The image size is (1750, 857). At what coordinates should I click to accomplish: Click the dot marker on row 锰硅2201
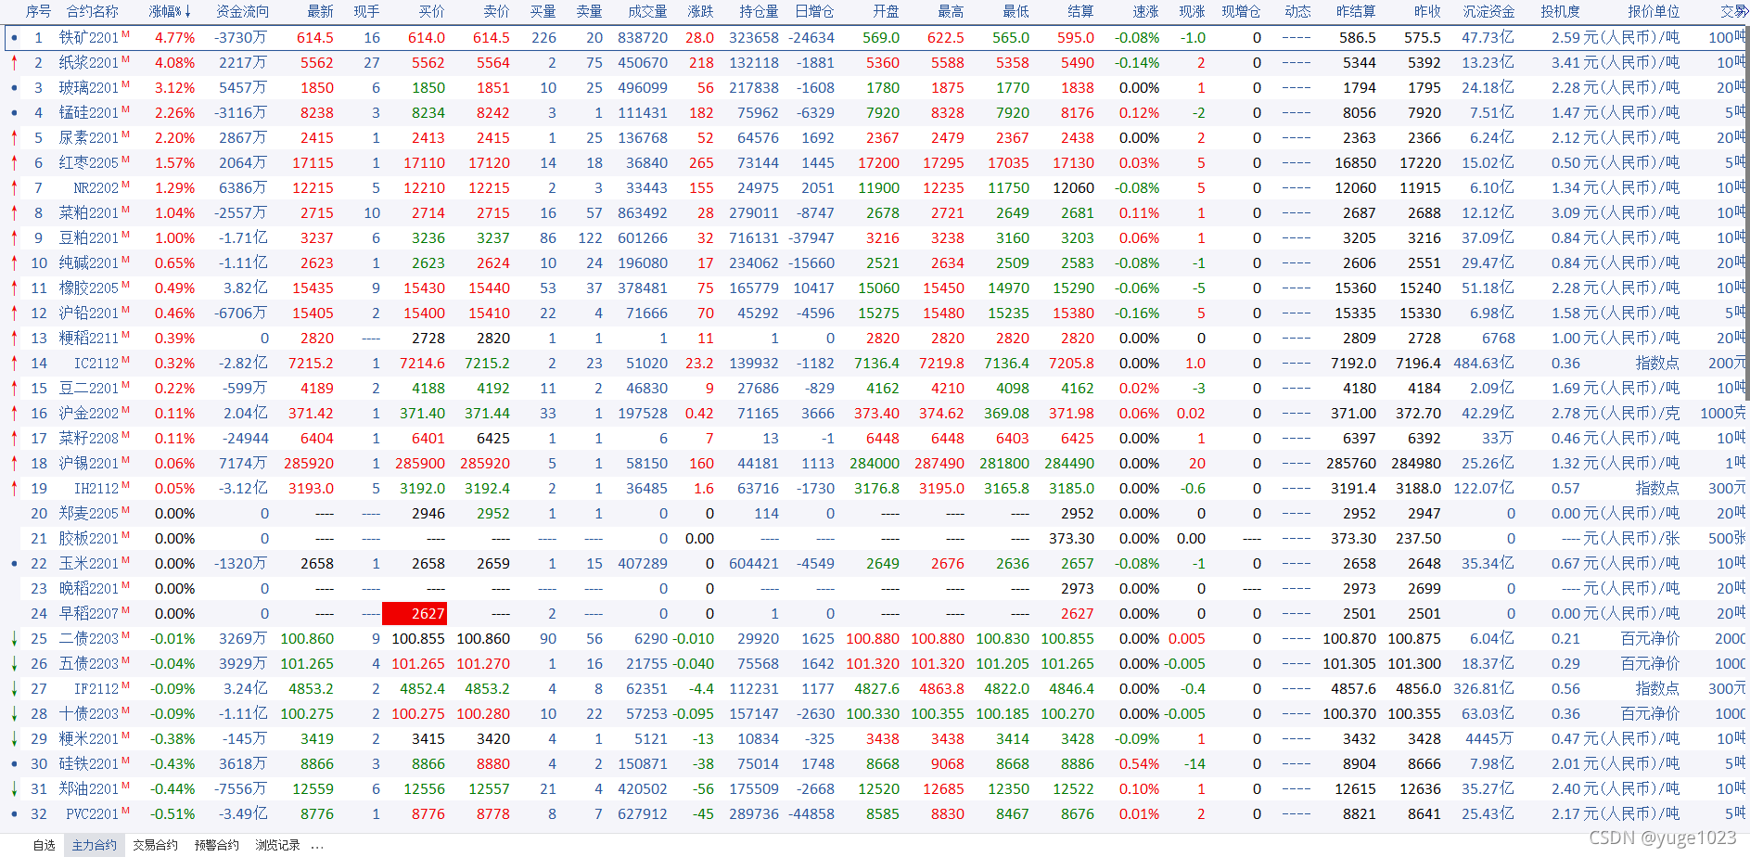[x=14, y=113]
